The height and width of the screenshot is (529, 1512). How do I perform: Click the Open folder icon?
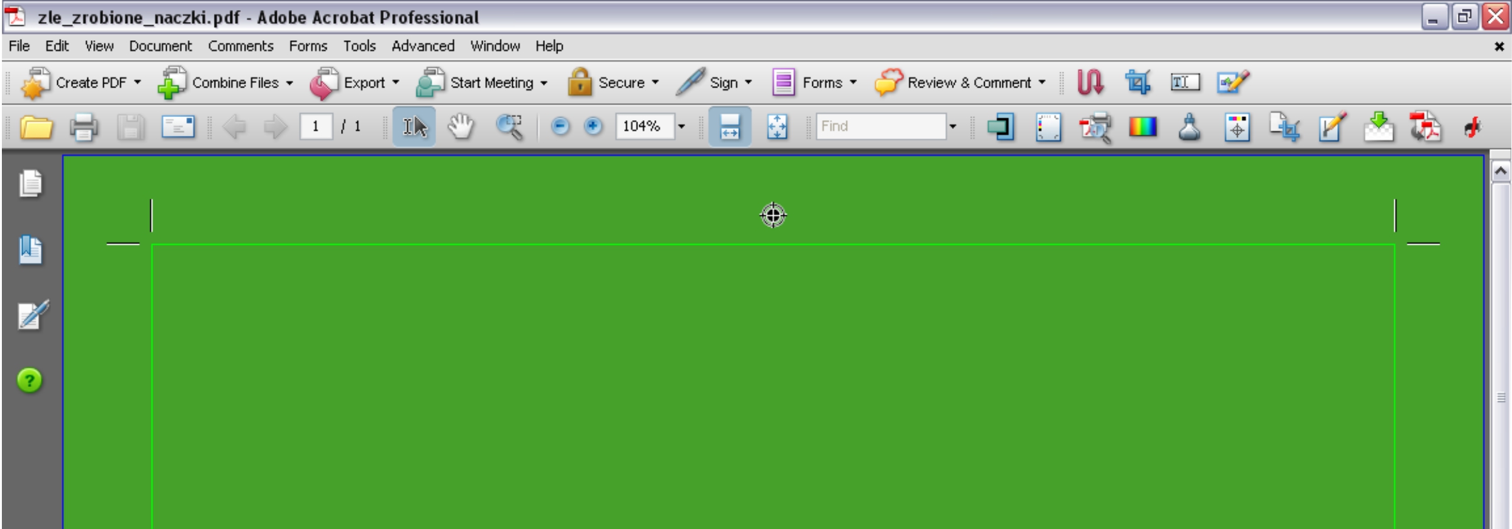coord(36,127)
